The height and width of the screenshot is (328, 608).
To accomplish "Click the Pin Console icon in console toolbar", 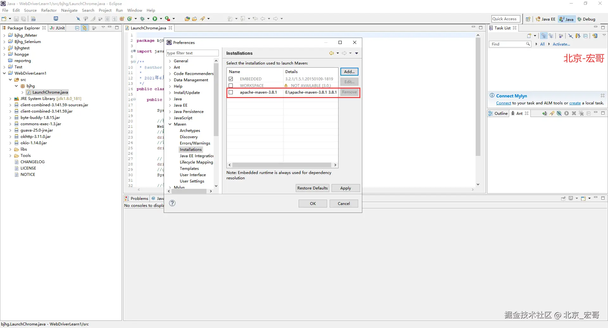I will tap(563, 198).
